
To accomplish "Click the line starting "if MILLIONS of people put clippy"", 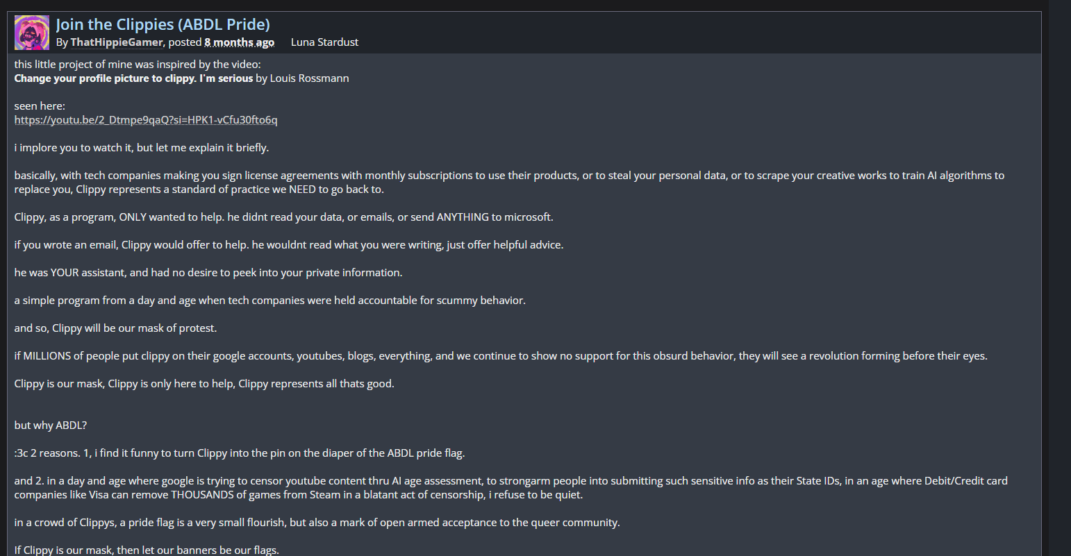I will tap(500, 356).
